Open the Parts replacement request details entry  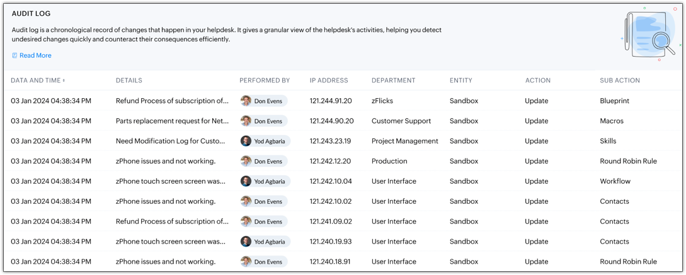tap(172, 121)
